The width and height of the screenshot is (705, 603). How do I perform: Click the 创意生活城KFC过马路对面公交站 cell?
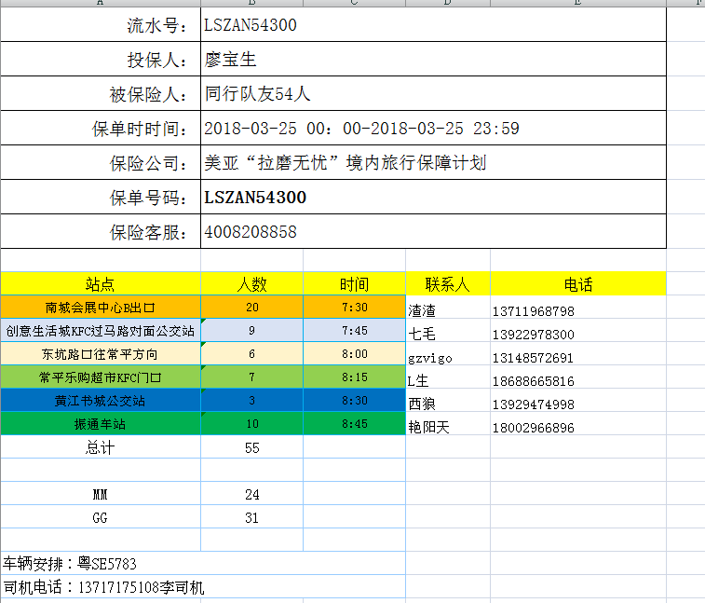(101, 331)
